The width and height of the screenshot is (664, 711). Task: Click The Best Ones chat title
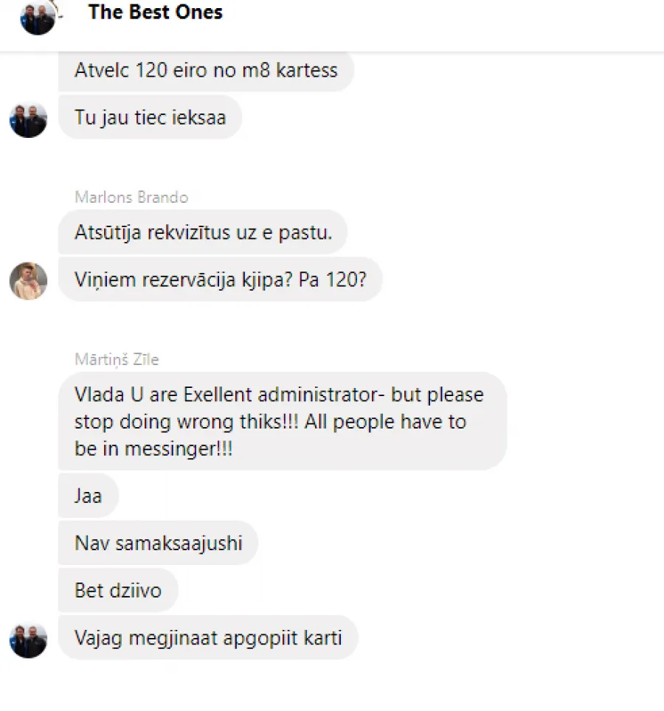coord(156,13)
